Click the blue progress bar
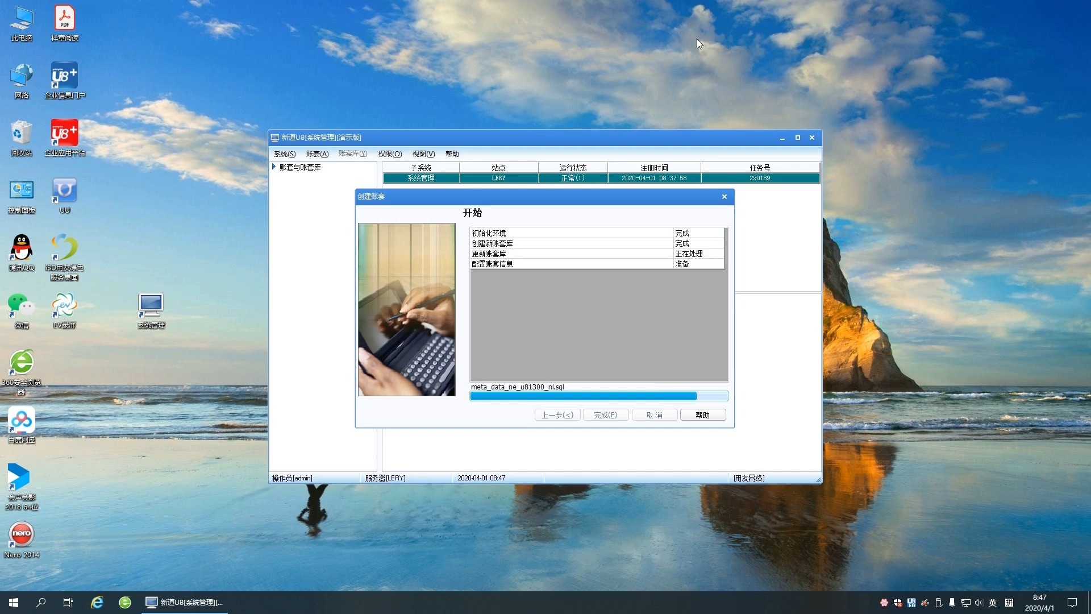 pyautogui.click(x=599, y=396)
